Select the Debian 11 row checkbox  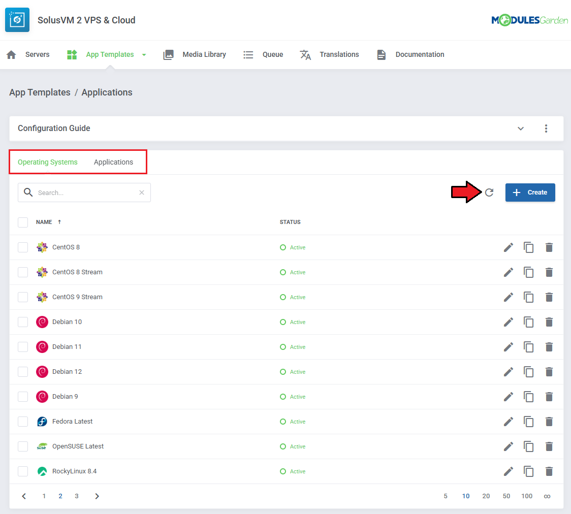tap(23, 347)
